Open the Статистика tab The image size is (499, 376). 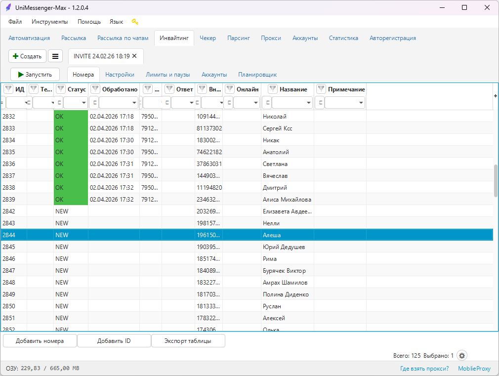pos(343,38)
